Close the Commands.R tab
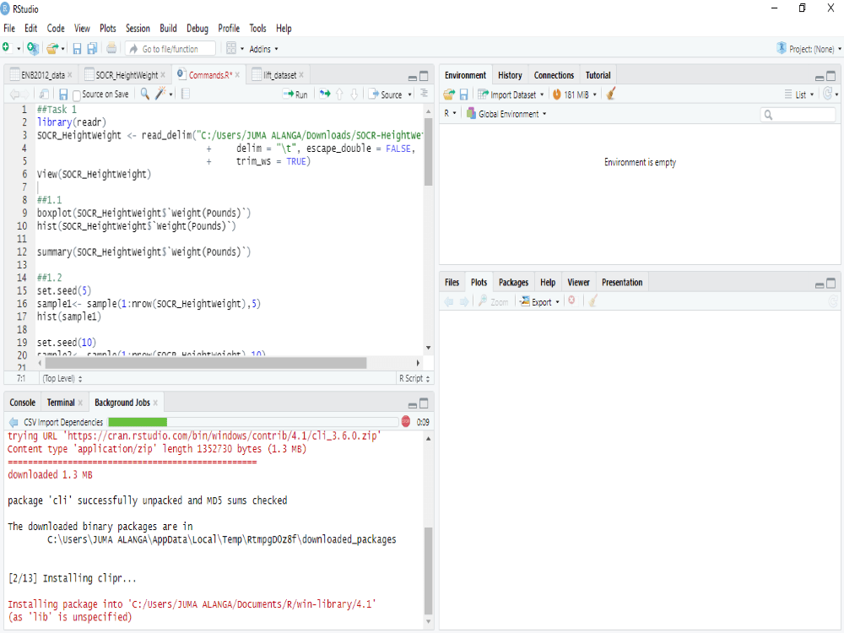Viewport: 844px width, 633px height. (237, 75)
